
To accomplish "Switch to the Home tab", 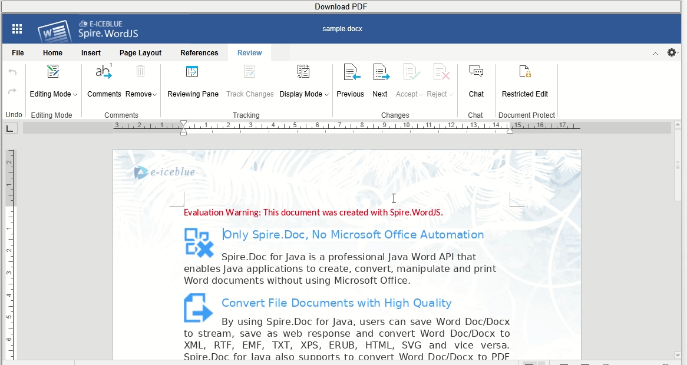I will coord(52,52).
